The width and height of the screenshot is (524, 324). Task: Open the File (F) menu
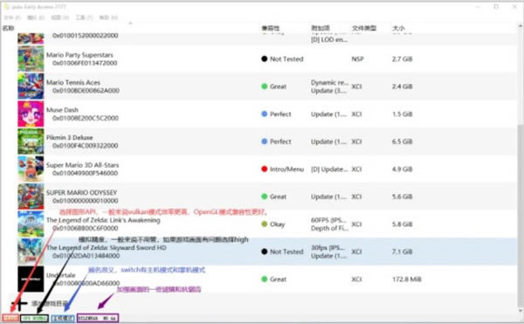(12, 17)
